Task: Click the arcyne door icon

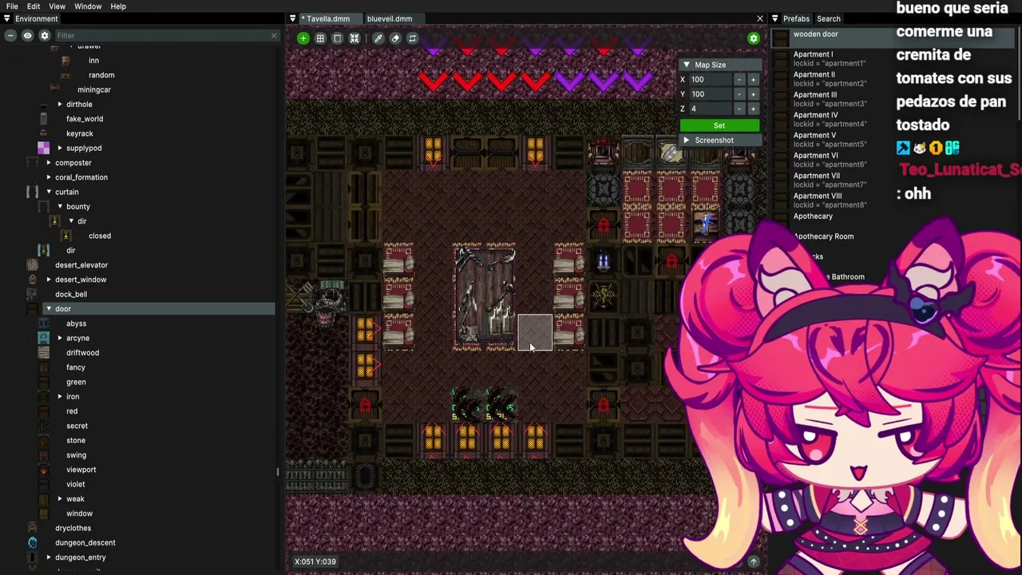Action: tap(44, 339)
